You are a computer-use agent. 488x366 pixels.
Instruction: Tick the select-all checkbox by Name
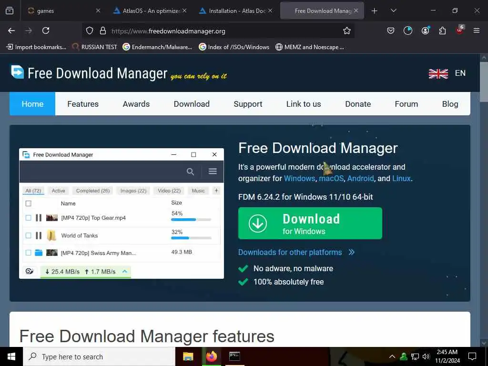point(28,203)
